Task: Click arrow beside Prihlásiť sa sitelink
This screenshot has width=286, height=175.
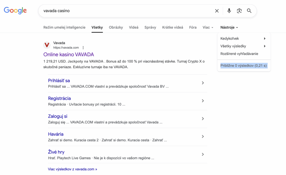Action: tap(203, 83)
